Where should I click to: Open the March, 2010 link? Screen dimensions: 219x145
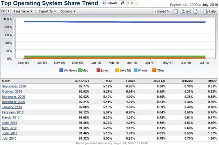click(11, 118)
